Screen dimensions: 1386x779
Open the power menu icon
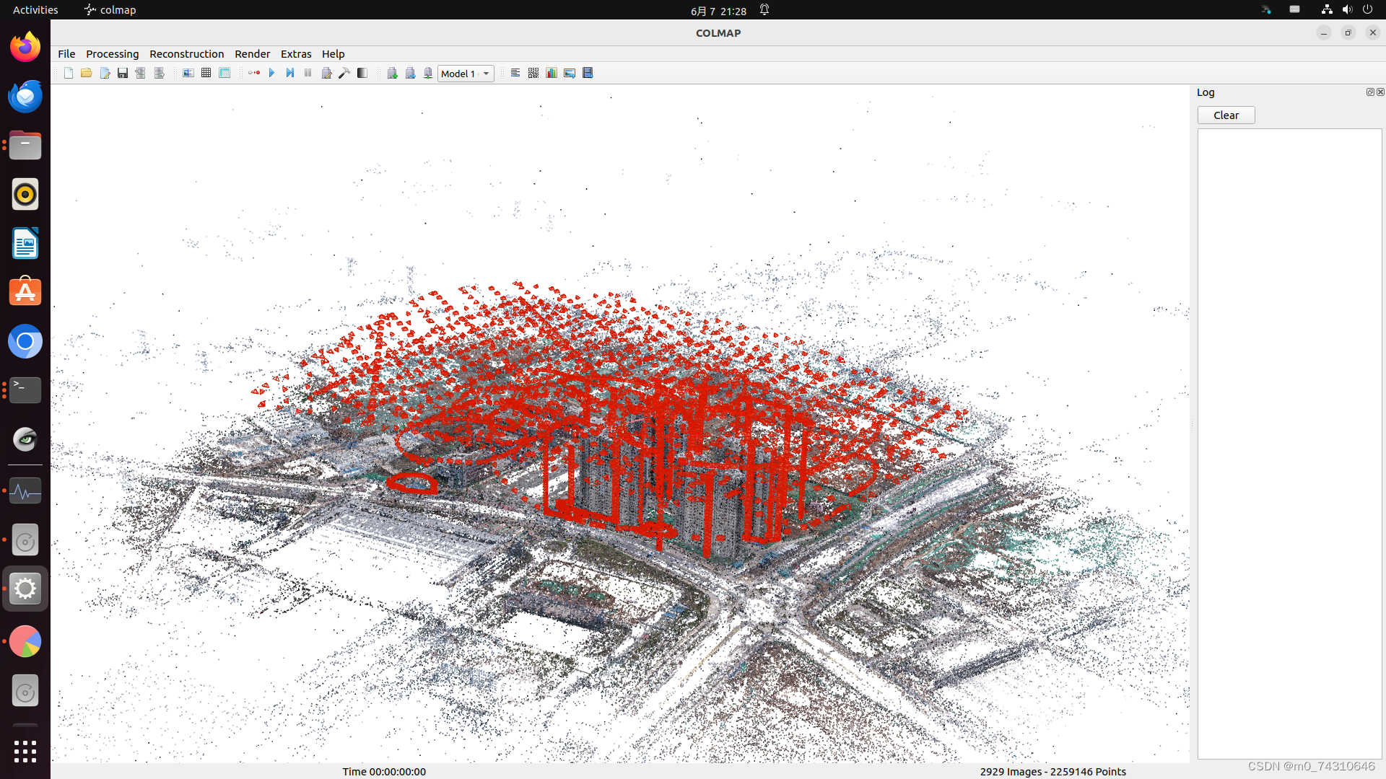click(1367, 10)
